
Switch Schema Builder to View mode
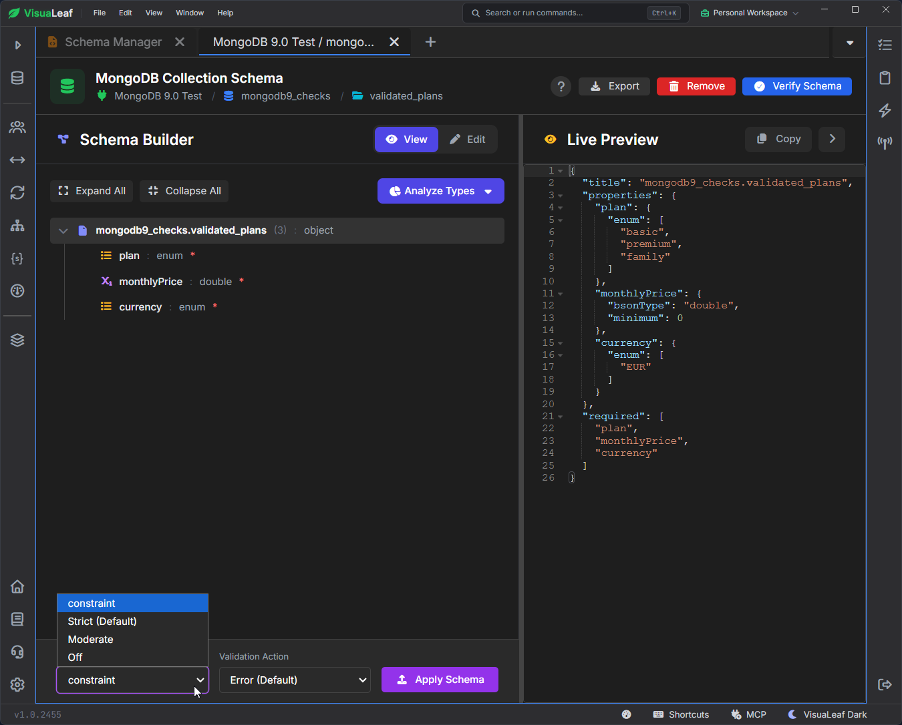406,140
